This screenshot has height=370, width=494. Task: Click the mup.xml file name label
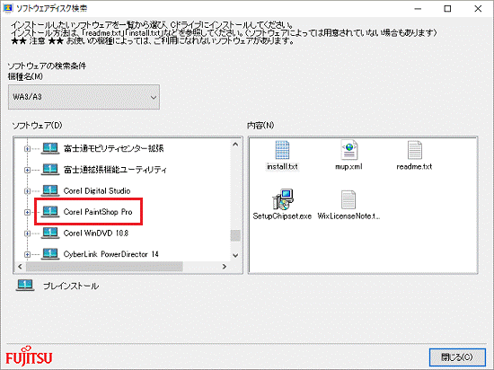(348, 166)
